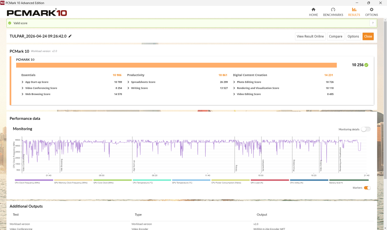The image size is (387, 230).
Task: Click the orange PCMark 10 score bar
Action: tap(177, 65)
